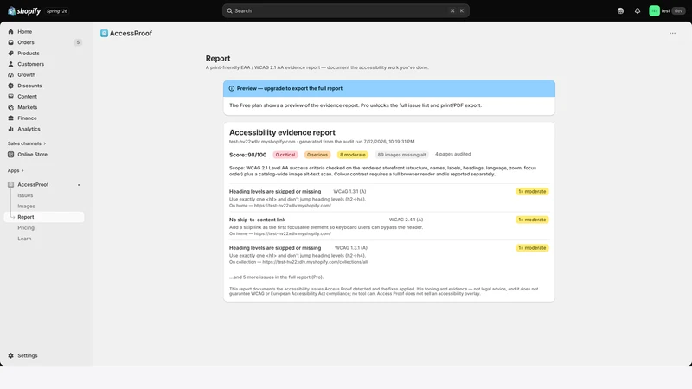
Task: Click the notifications bell icon
Action: 638,11
